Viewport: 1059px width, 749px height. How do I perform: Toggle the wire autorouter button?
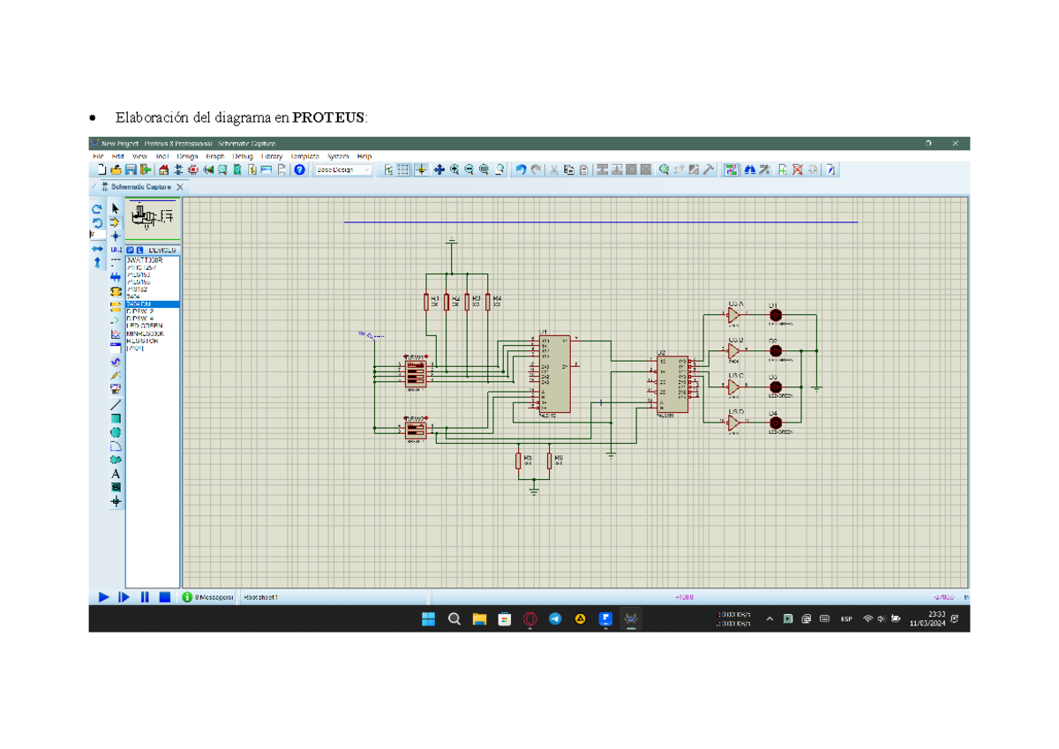(x=732, y=170)
